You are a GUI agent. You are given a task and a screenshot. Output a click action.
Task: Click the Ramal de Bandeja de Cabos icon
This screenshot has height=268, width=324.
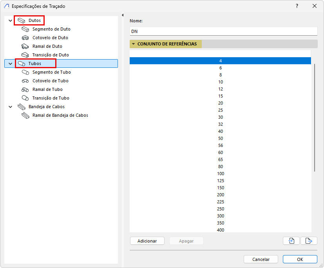click(25, 116)
